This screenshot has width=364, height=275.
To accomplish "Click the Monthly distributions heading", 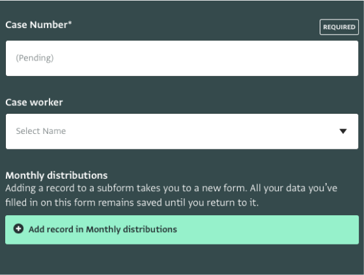I will pos(57,176).
